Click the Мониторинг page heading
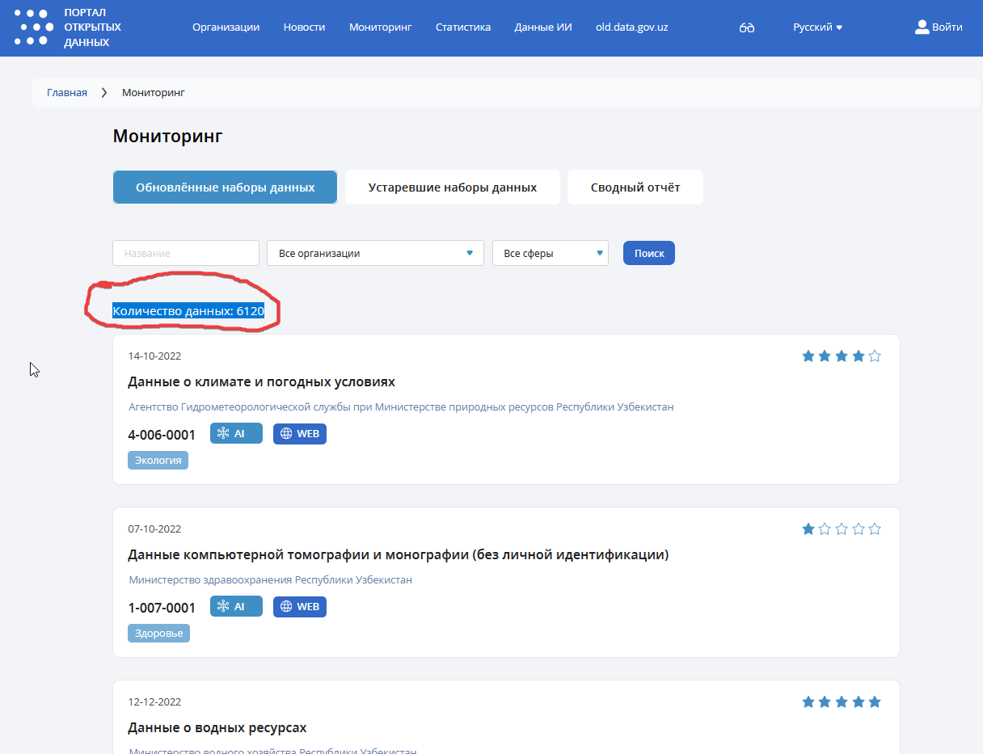The height and width of the screenshot is (754, 983). coord(167,137)
